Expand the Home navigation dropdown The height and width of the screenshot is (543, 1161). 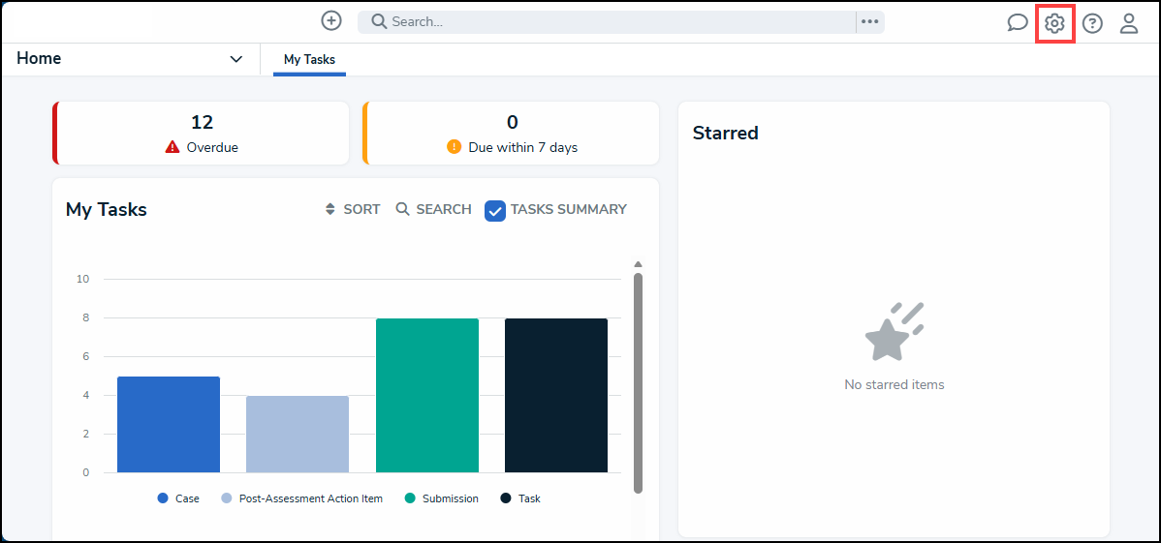[235, 59]
